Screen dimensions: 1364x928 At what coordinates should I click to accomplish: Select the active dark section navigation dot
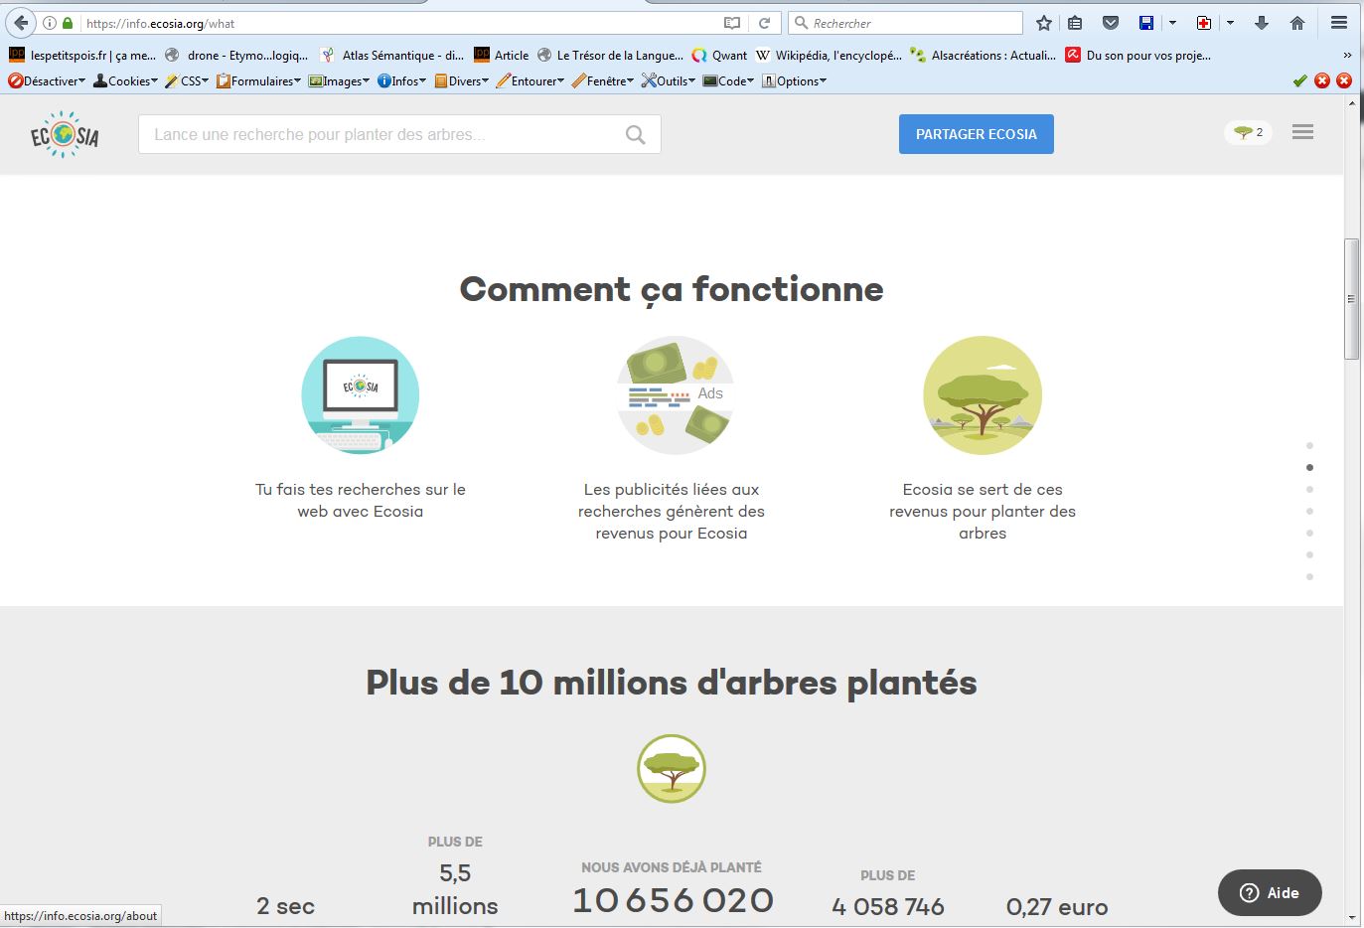click(x=1310, y=468)
